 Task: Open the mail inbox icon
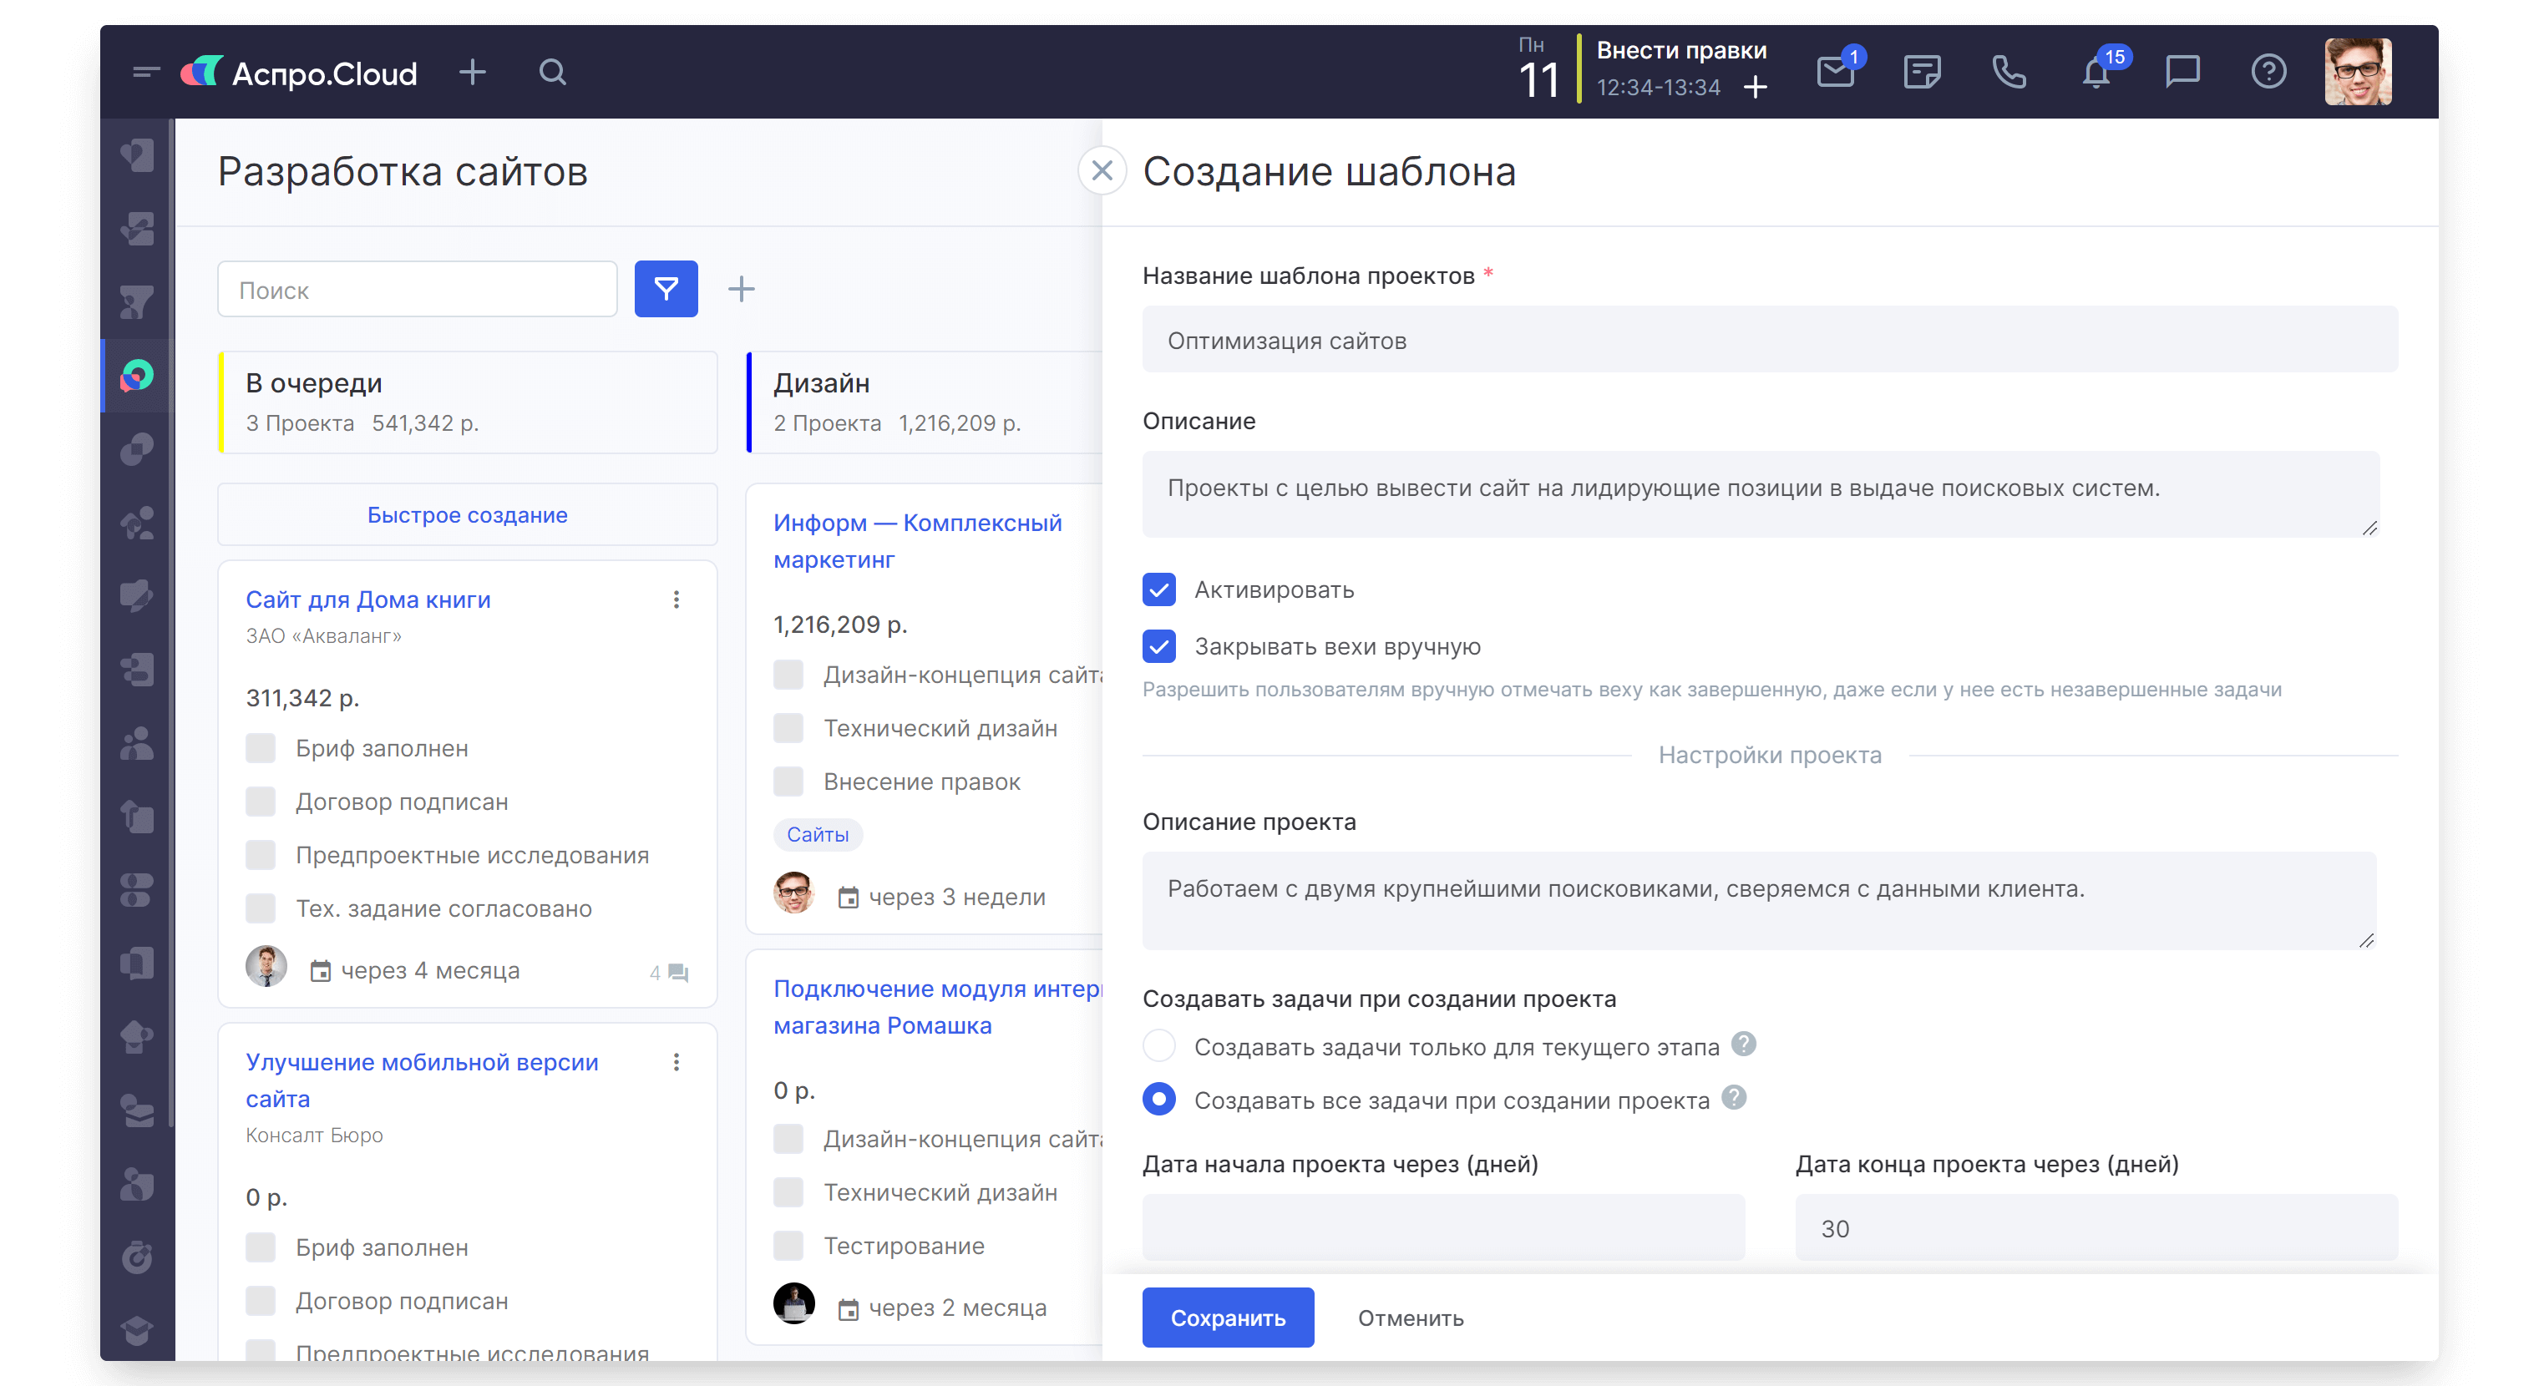(1834, 73)
